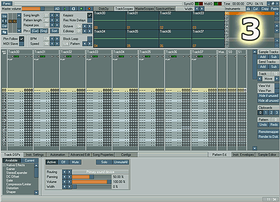
Task: Click left arrow beside track Move
Action: [260, 79]
